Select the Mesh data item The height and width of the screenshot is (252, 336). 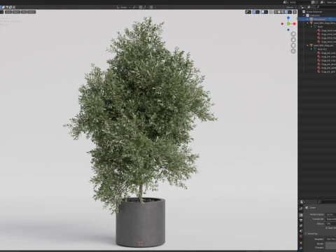point(320,27)
